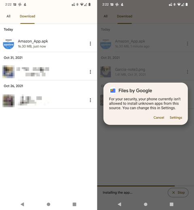Open the Amazon appstore APK icon
194x210 pixels.
coord(8,44)
